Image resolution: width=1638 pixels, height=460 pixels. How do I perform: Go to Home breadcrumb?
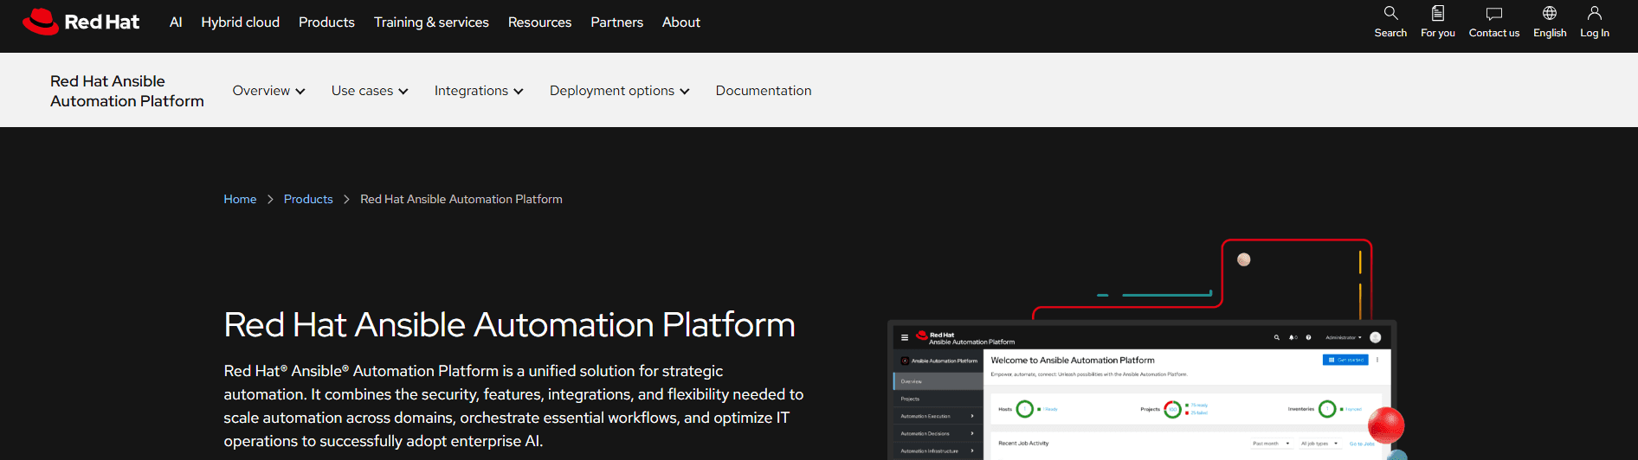(240, 199)
